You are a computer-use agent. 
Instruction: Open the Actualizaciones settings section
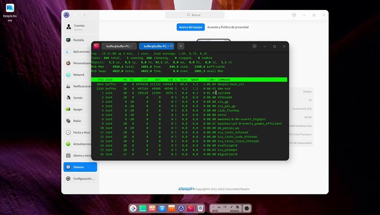click(x=80, y=144)
